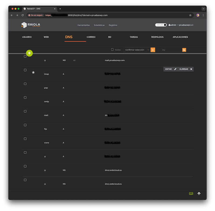
Task: Switch to the CORREO tab
Action: click(91, 37)
